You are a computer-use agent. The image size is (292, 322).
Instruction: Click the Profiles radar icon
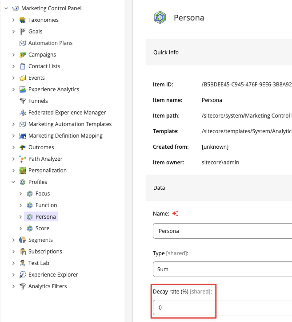point(23,182)
